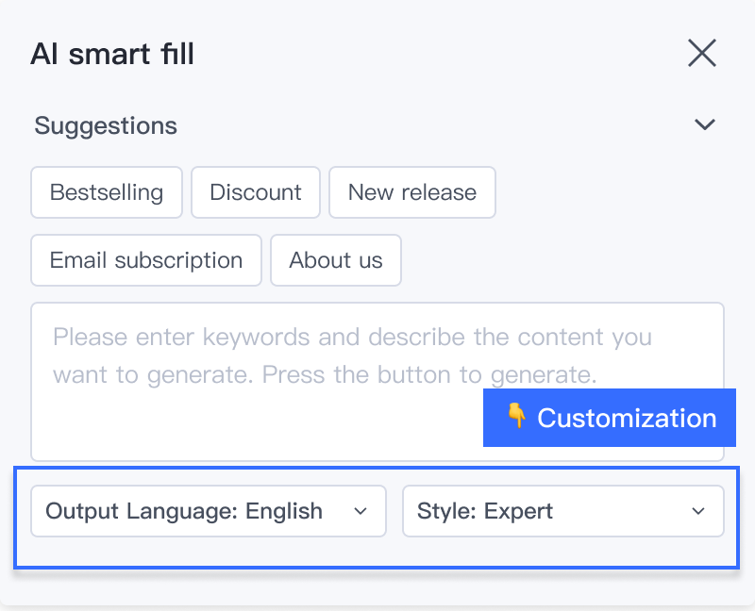Click the pointing hand emoji icon
This screenshot has height=611, width=755.
pos(516,417)
